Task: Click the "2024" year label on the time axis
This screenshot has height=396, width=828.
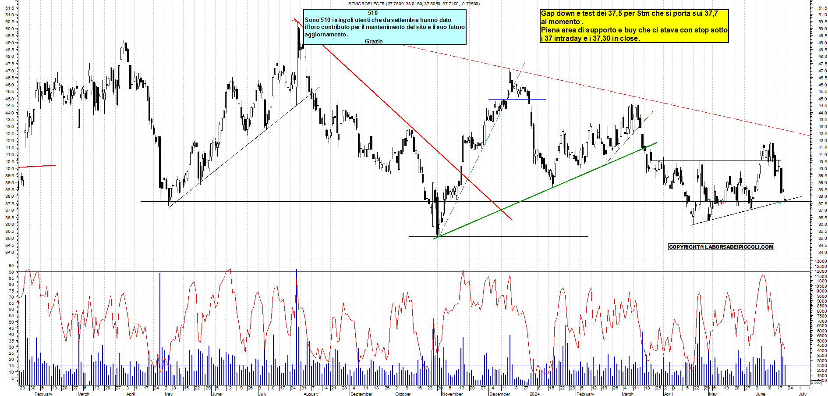Action: [x=534, y=394]
